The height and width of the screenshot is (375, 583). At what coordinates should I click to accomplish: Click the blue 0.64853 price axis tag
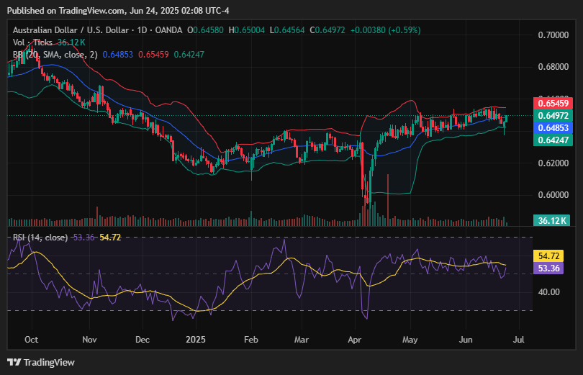pos(553,128)
